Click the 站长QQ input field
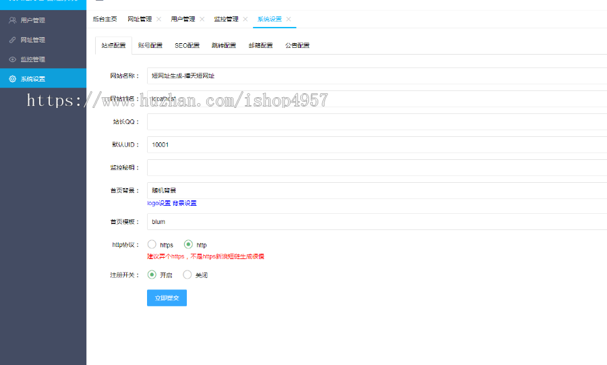This screenshot has height=365, width=607. coord(377,121)
